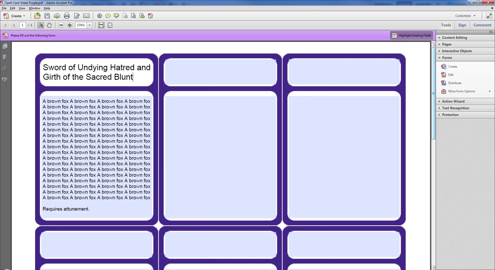Screen dimensions: 495x270
Task: Zoom out with the minus button
Action: (x=61, y=25)
